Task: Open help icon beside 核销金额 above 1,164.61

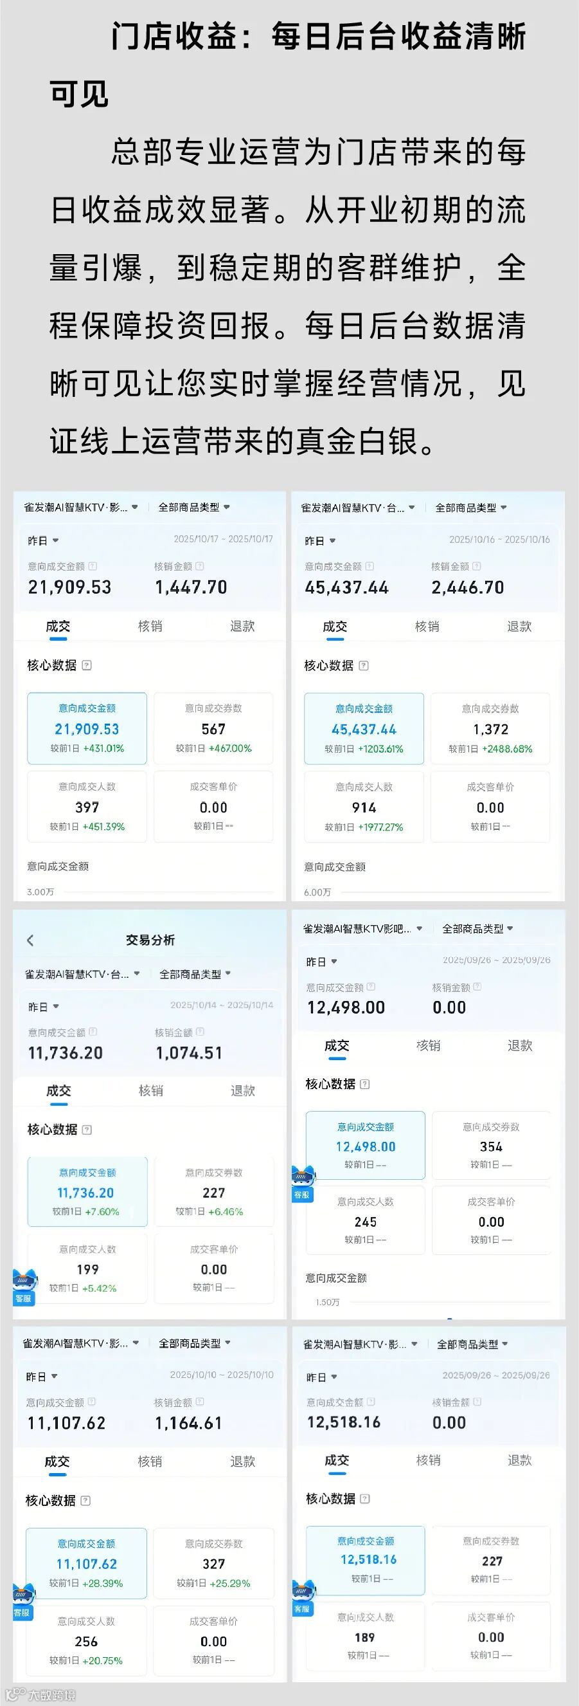Action: (200, 1402)
